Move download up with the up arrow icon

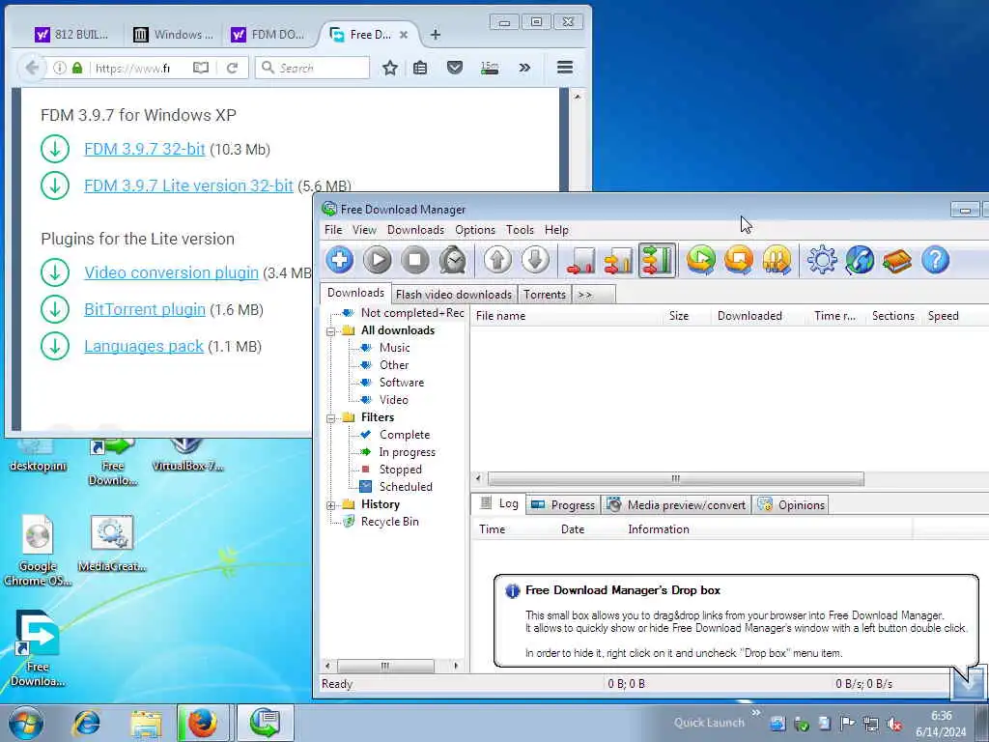[497, 260]
